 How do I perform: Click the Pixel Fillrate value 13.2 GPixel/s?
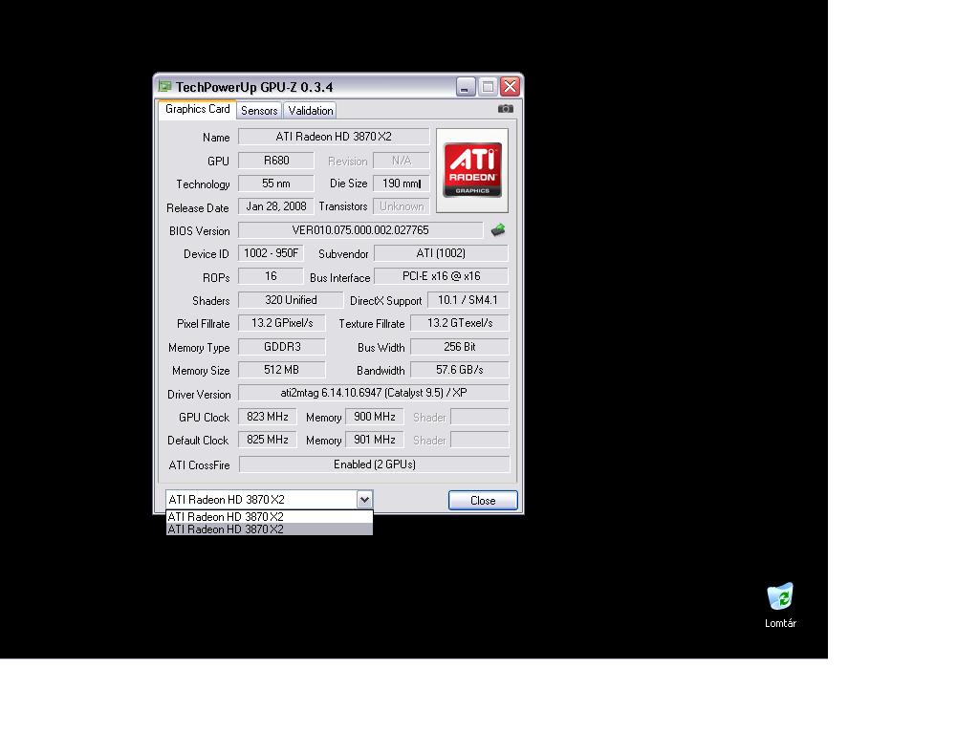pos(282,323)
